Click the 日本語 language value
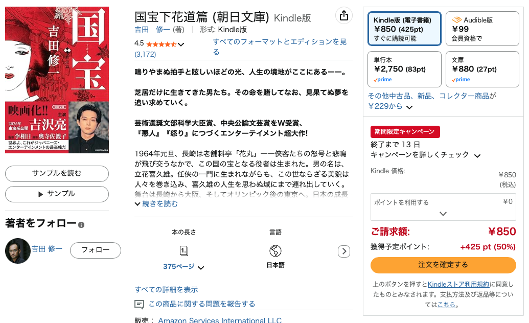This screenshot has width=529, height=323. point(275,265)
